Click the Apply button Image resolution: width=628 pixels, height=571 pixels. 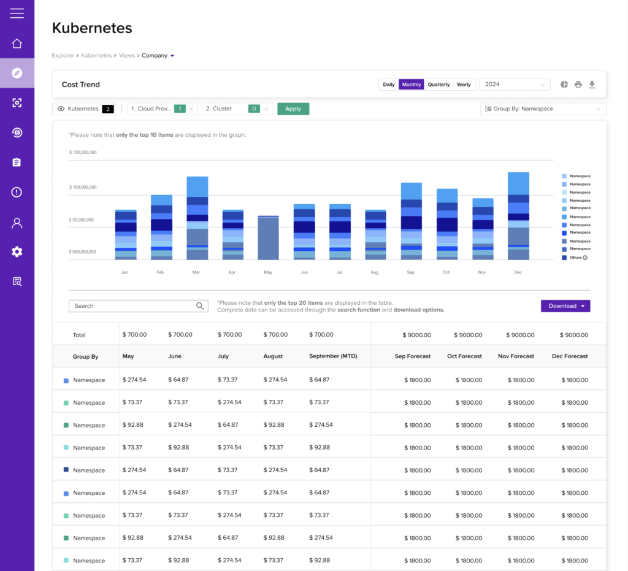click(x=293, y=109)
